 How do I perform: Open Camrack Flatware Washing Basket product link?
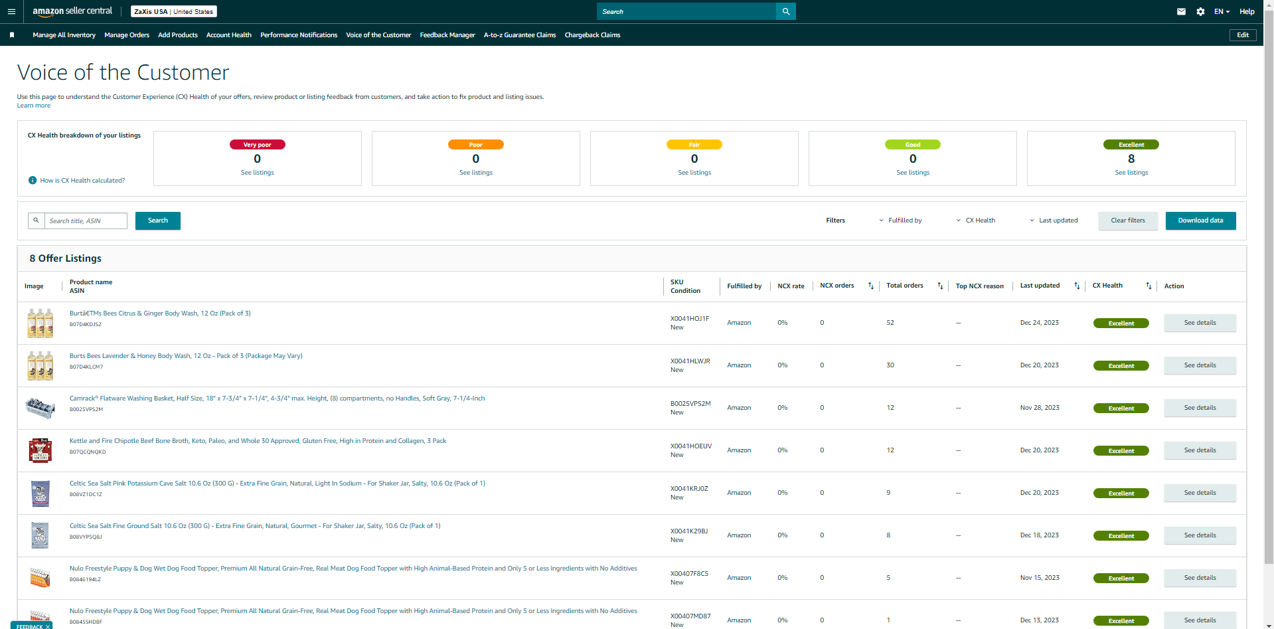pos(277,399)
